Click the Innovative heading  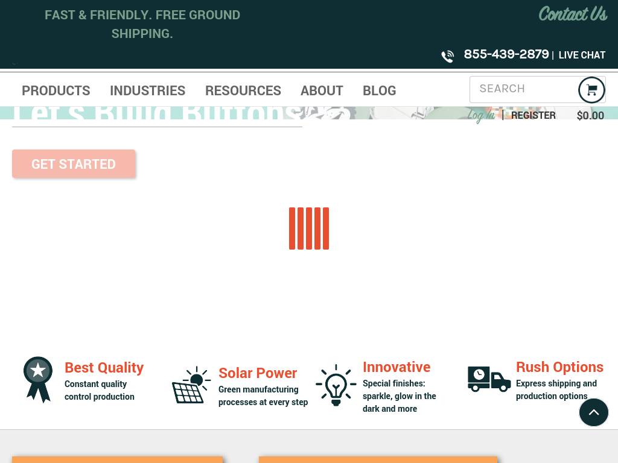pos(397,367)
